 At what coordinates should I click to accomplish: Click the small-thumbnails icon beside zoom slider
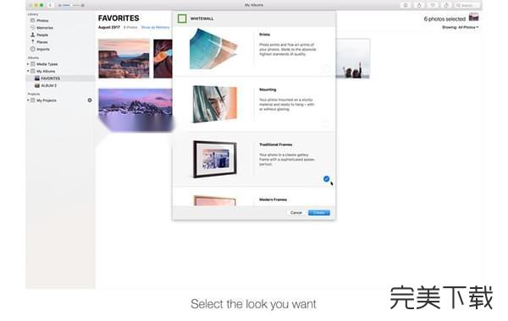[59, 5]
